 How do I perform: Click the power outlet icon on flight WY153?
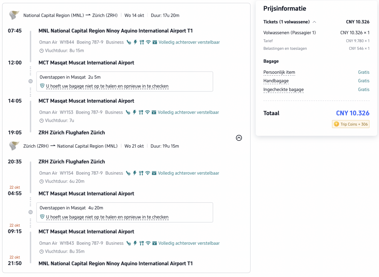(x=135, y=112)
